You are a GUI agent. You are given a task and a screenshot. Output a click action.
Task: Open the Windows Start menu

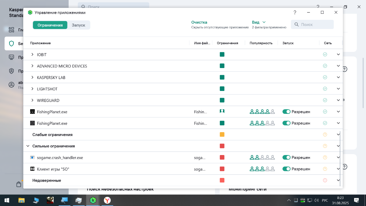coord(7,200)
